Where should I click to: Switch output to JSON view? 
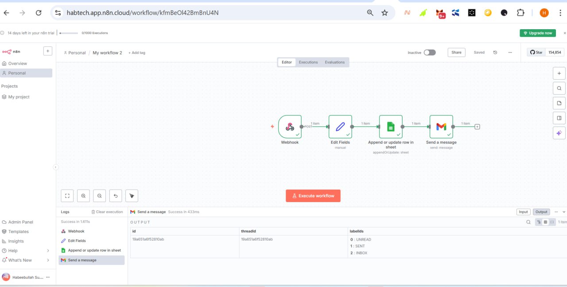click(x=552, y=222)
